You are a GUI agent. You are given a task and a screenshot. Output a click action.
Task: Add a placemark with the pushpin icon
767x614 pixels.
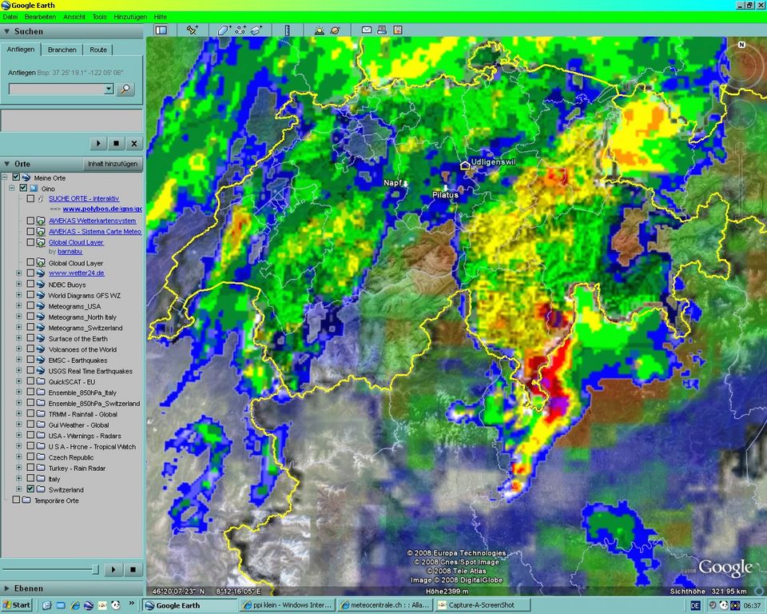pyautogui.click(x=193, y=30)
